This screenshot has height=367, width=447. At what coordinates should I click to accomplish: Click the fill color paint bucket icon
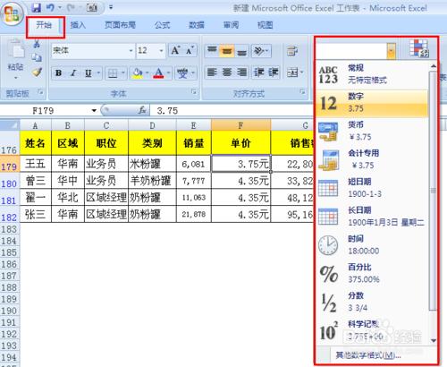tap(137, 73)
